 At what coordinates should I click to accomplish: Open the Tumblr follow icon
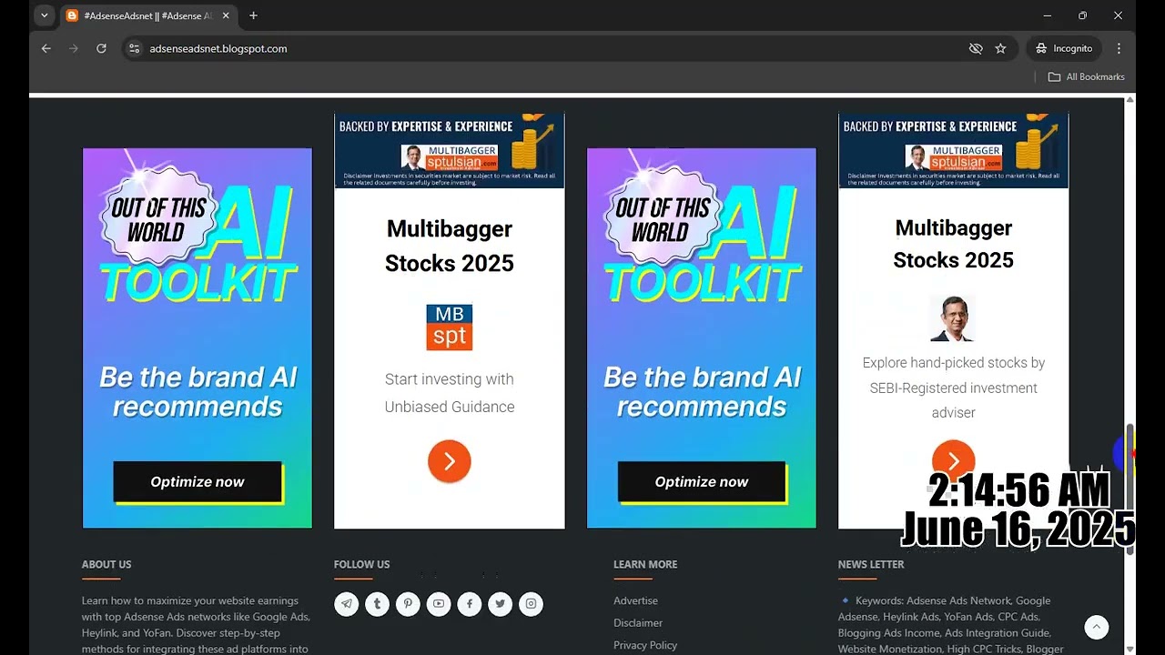[x=377, y=603]
